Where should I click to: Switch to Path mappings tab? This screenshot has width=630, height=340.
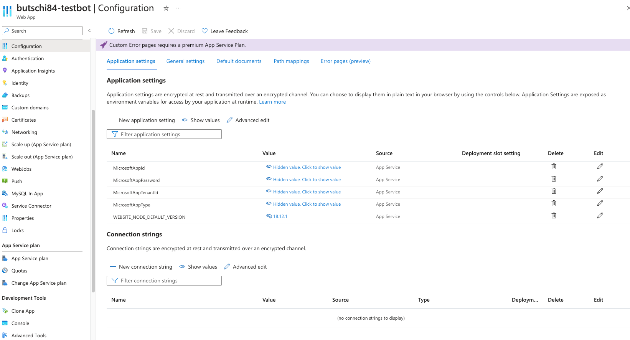point(291,61)
